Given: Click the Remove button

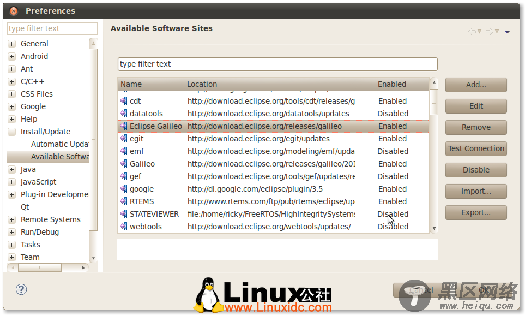Looking at the screenshot, I should pyautogui.click(x=476, y=128).
